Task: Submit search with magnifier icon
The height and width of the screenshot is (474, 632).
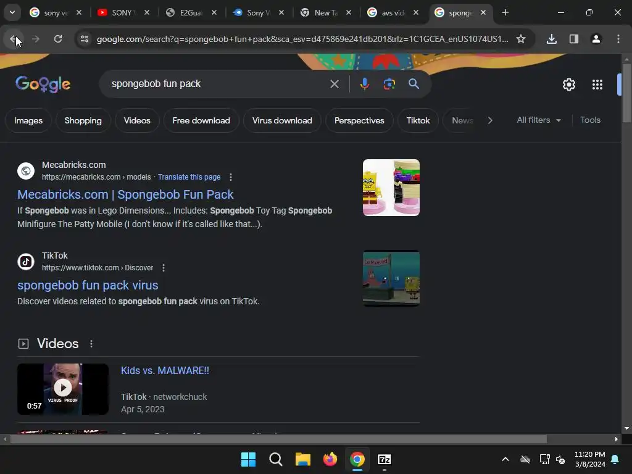Action: (414, 84)
